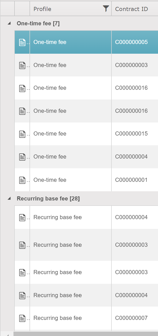Viewport: 158px width, 336px height.
Task: Click the scroll left arrow at bottom
Action: [x=7, y=334]
